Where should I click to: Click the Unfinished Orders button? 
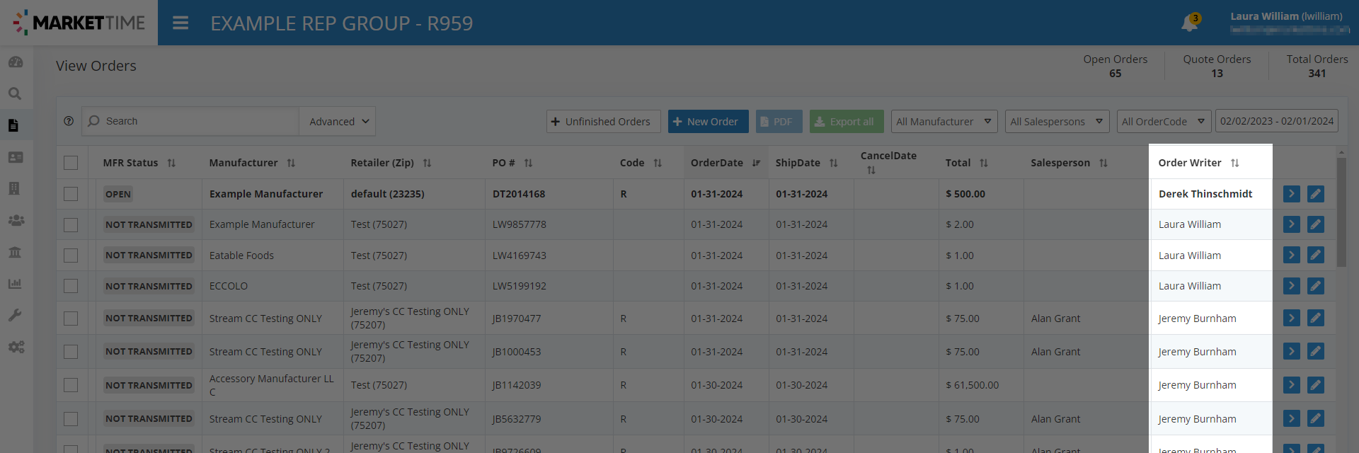tap(602, 122)
